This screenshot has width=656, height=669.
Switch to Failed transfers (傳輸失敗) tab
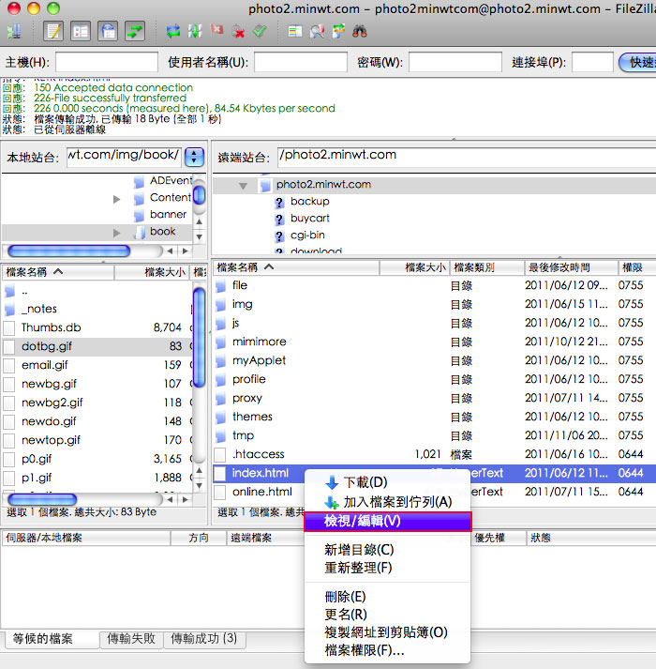(x=131, y=639)
